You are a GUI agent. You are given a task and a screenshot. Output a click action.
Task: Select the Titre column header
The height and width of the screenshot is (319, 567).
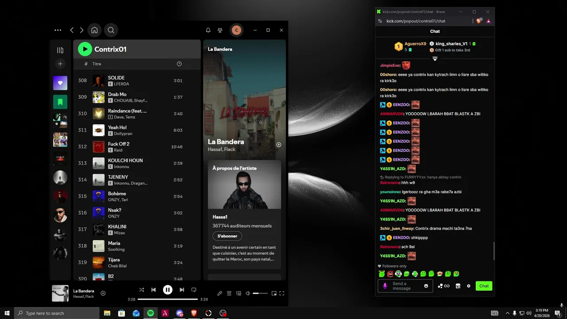click(97, 64)
